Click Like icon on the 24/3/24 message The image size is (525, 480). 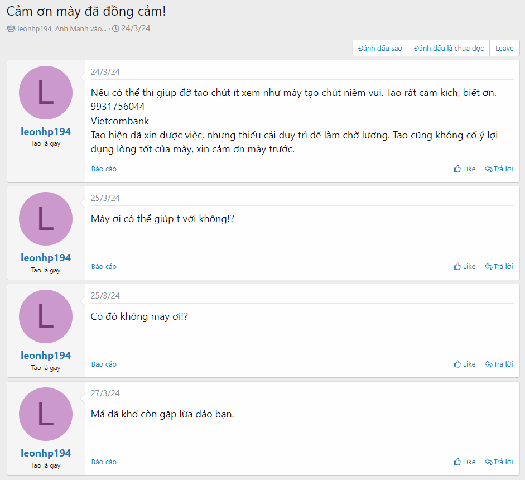457,169
